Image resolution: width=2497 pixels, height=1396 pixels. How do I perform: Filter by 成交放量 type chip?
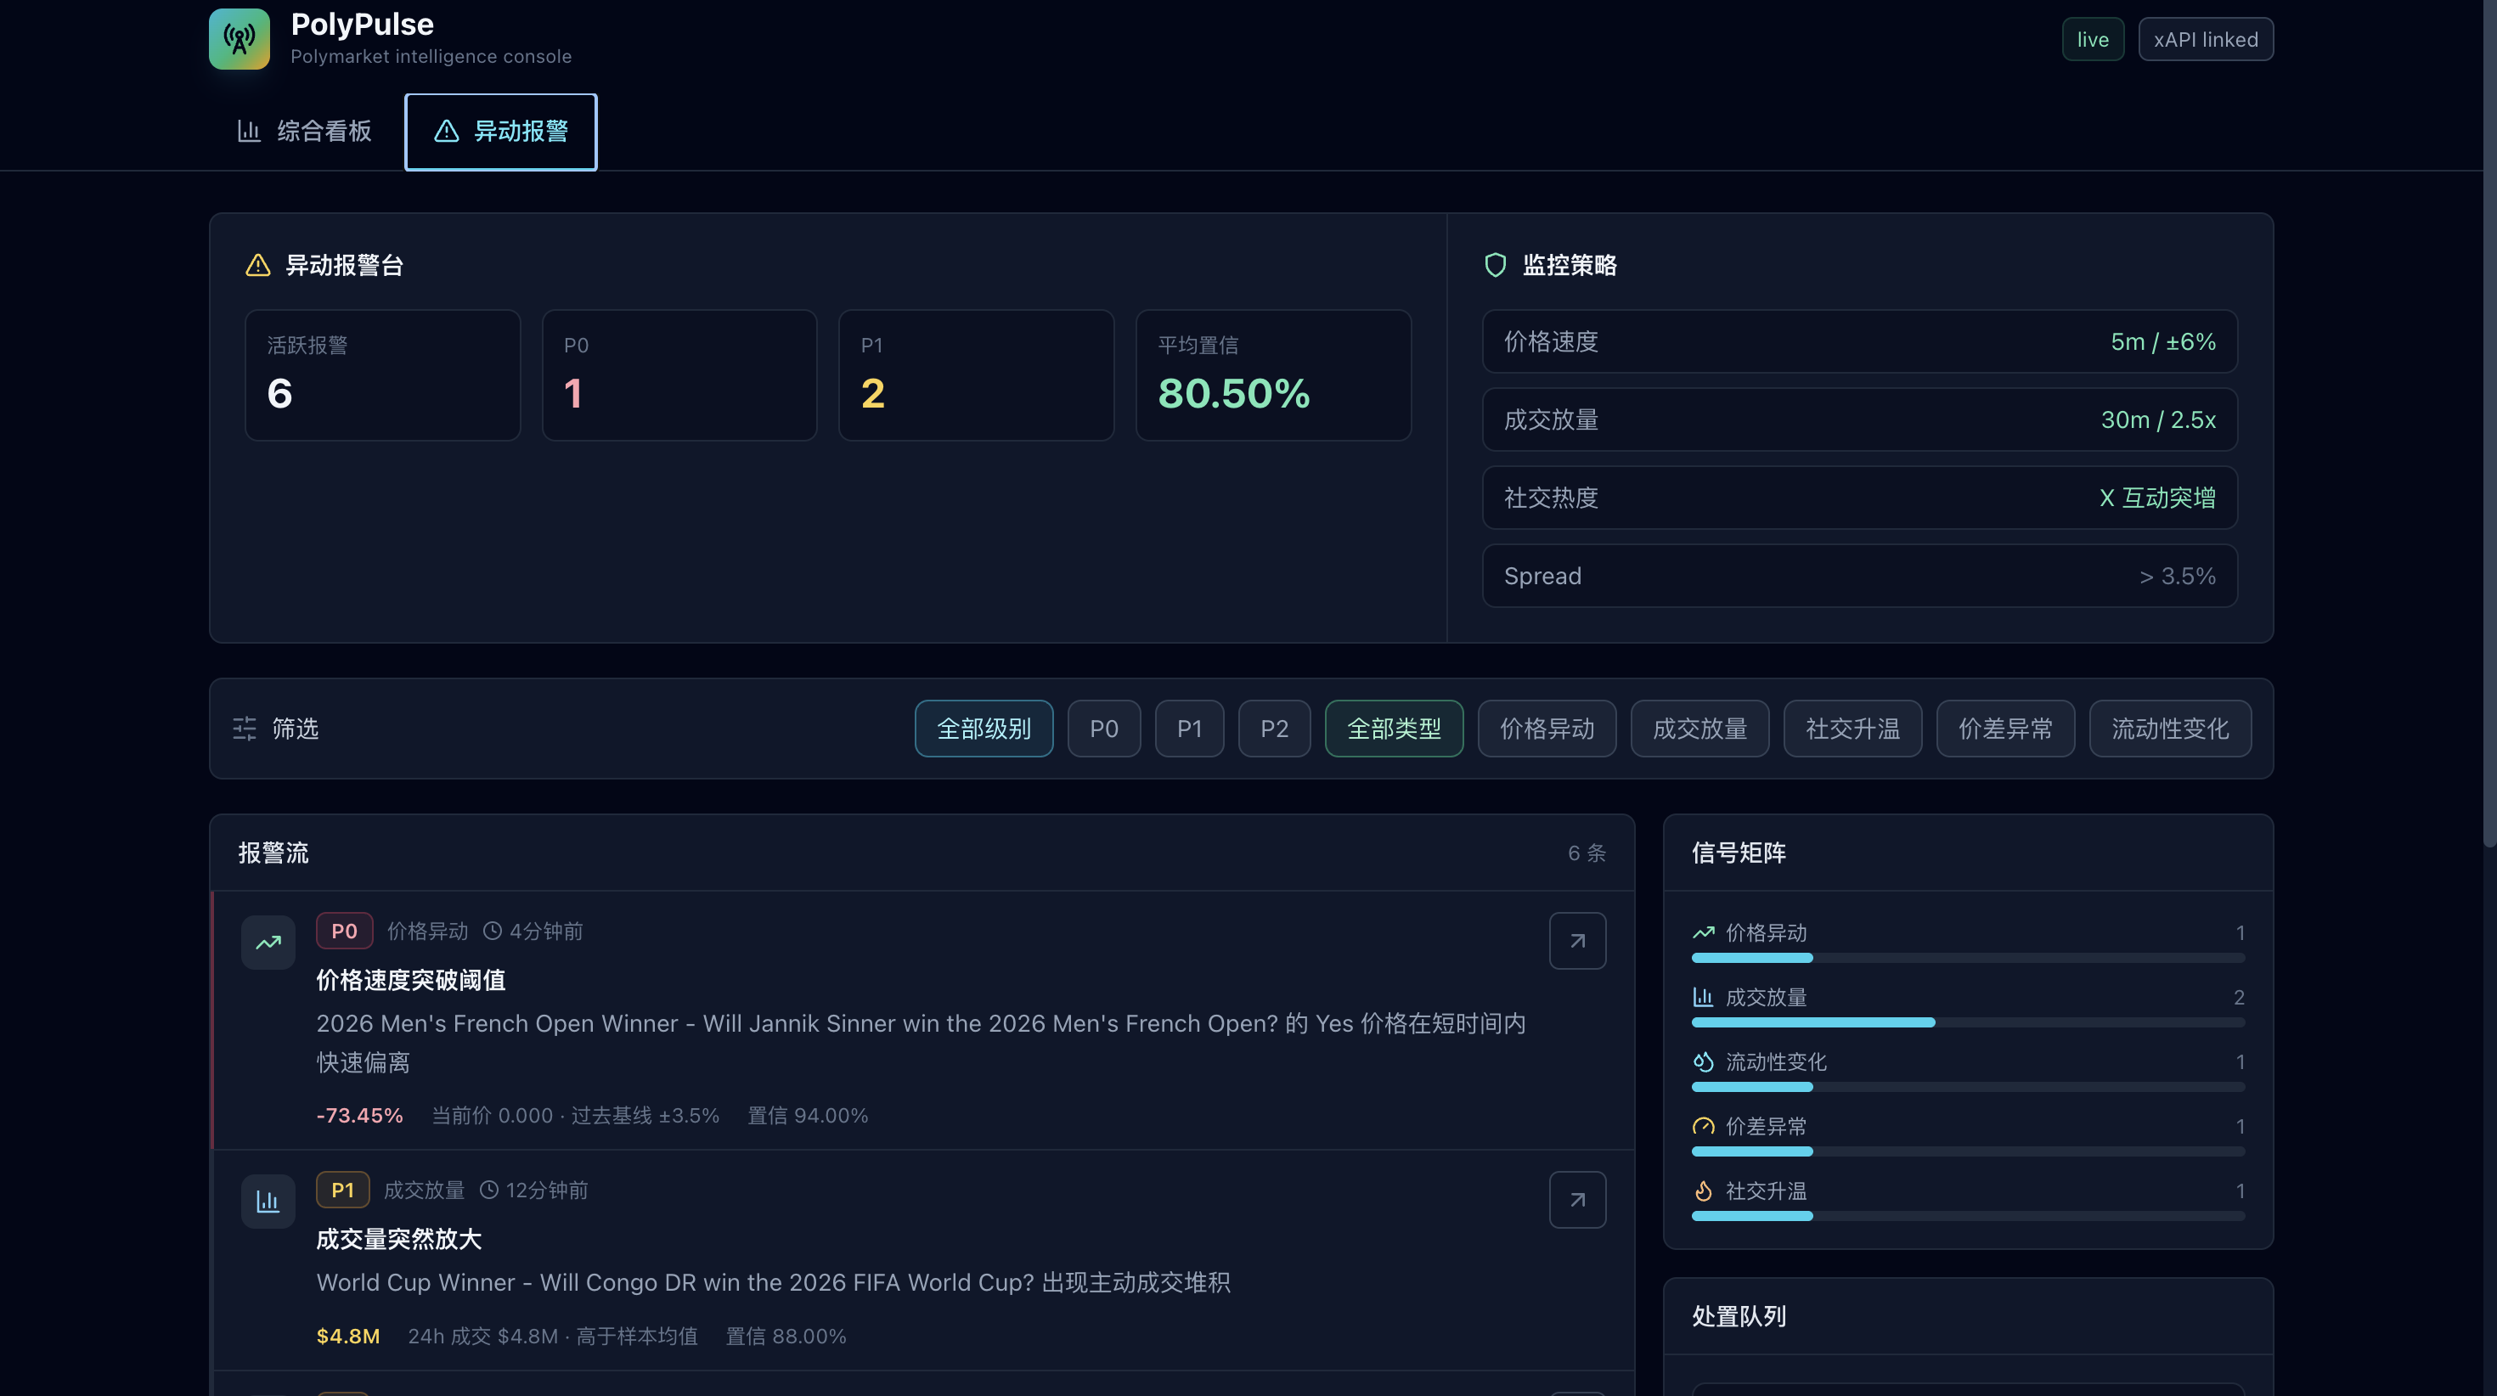click(x=1700, y=729)
